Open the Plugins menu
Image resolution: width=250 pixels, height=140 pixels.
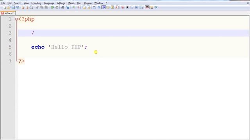click(x=87, y=3)
